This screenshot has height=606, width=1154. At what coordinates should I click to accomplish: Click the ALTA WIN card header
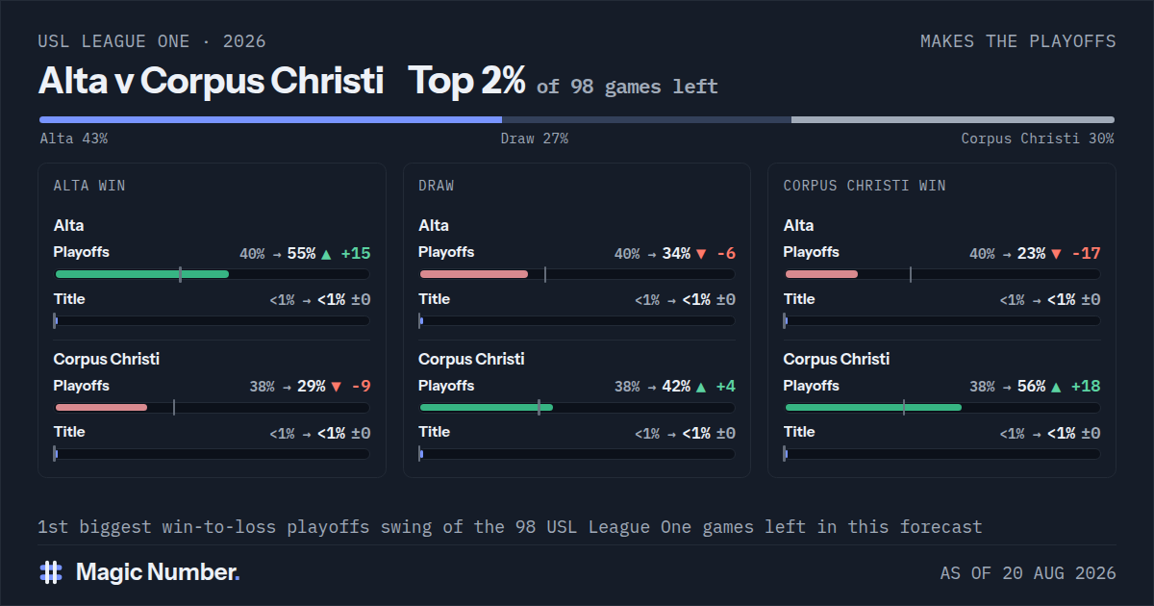pos(89,186)
